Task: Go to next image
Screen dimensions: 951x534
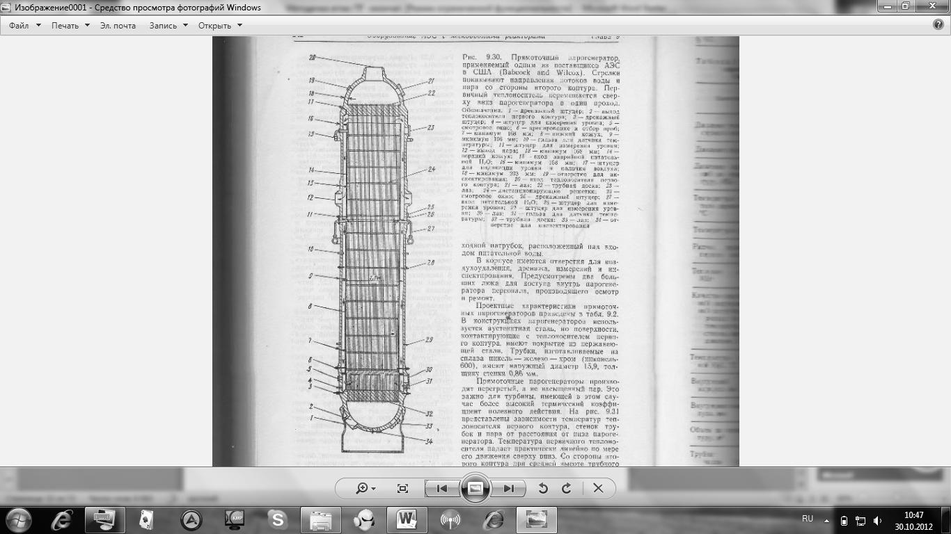Action: coord(508,488)
